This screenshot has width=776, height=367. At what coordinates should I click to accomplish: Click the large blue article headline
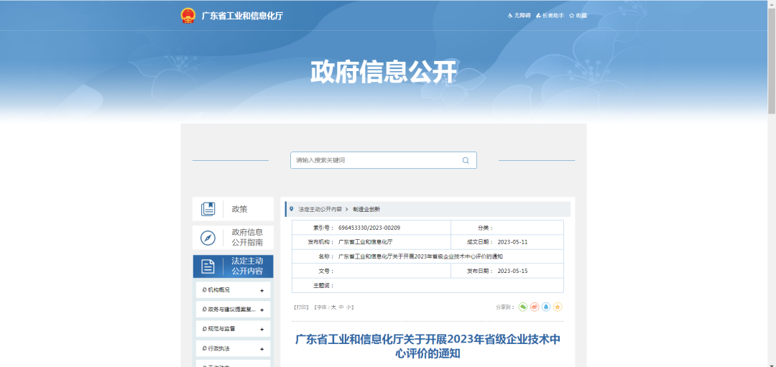tap(428, 346)
